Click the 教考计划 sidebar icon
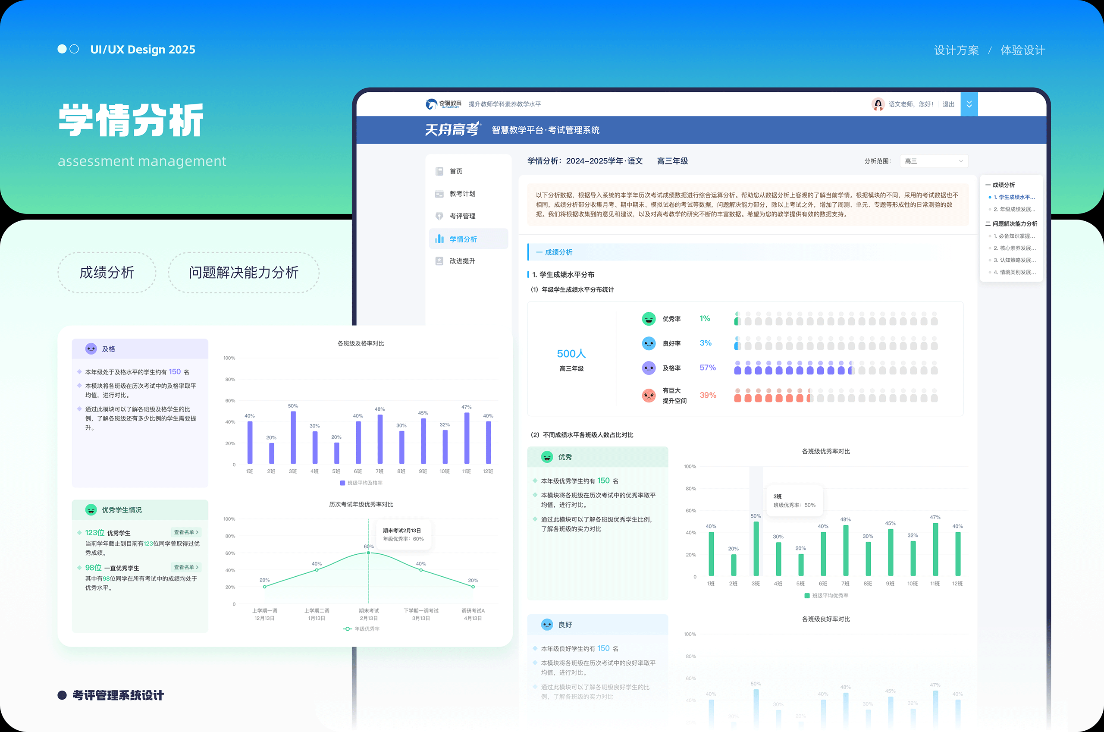The image size is (1104, 732). (x=439, y=194)
